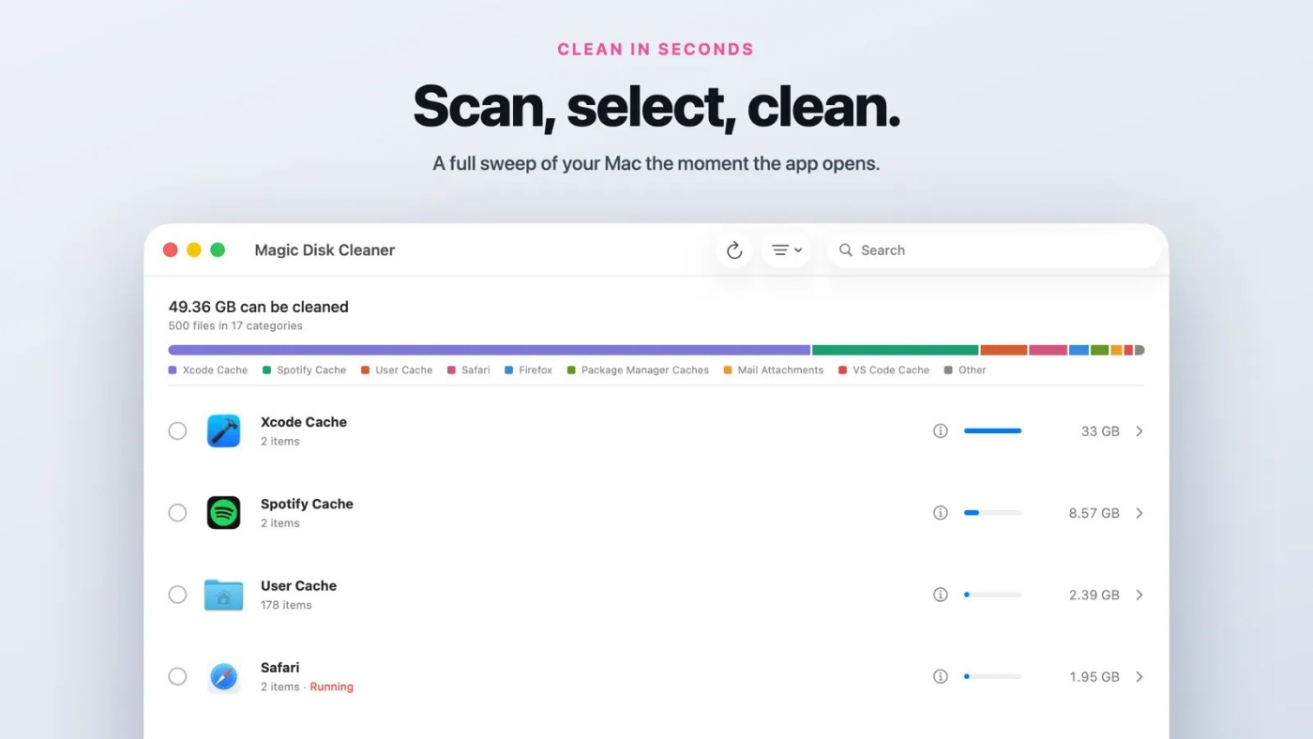Click the Safari size bar

click(992, 676)
